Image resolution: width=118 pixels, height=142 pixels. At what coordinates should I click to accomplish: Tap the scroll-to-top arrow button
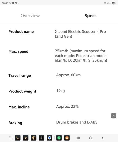(113, 116)
